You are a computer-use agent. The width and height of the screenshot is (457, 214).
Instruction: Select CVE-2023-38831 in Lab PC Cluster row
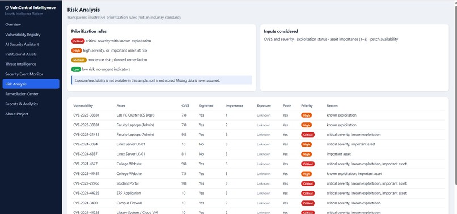point(86,115)
